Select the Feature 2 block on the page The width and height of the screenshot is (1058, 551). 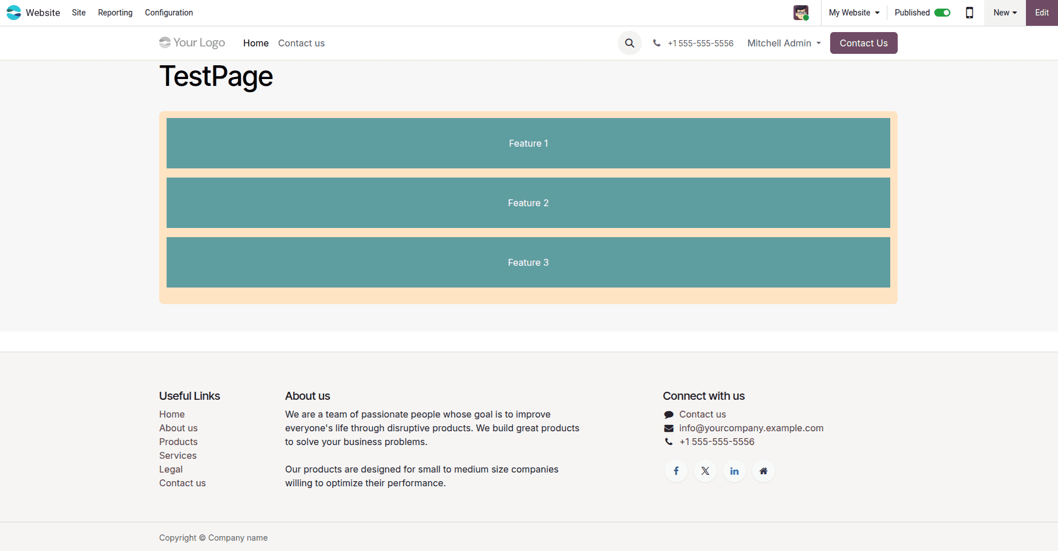(527, 203)
